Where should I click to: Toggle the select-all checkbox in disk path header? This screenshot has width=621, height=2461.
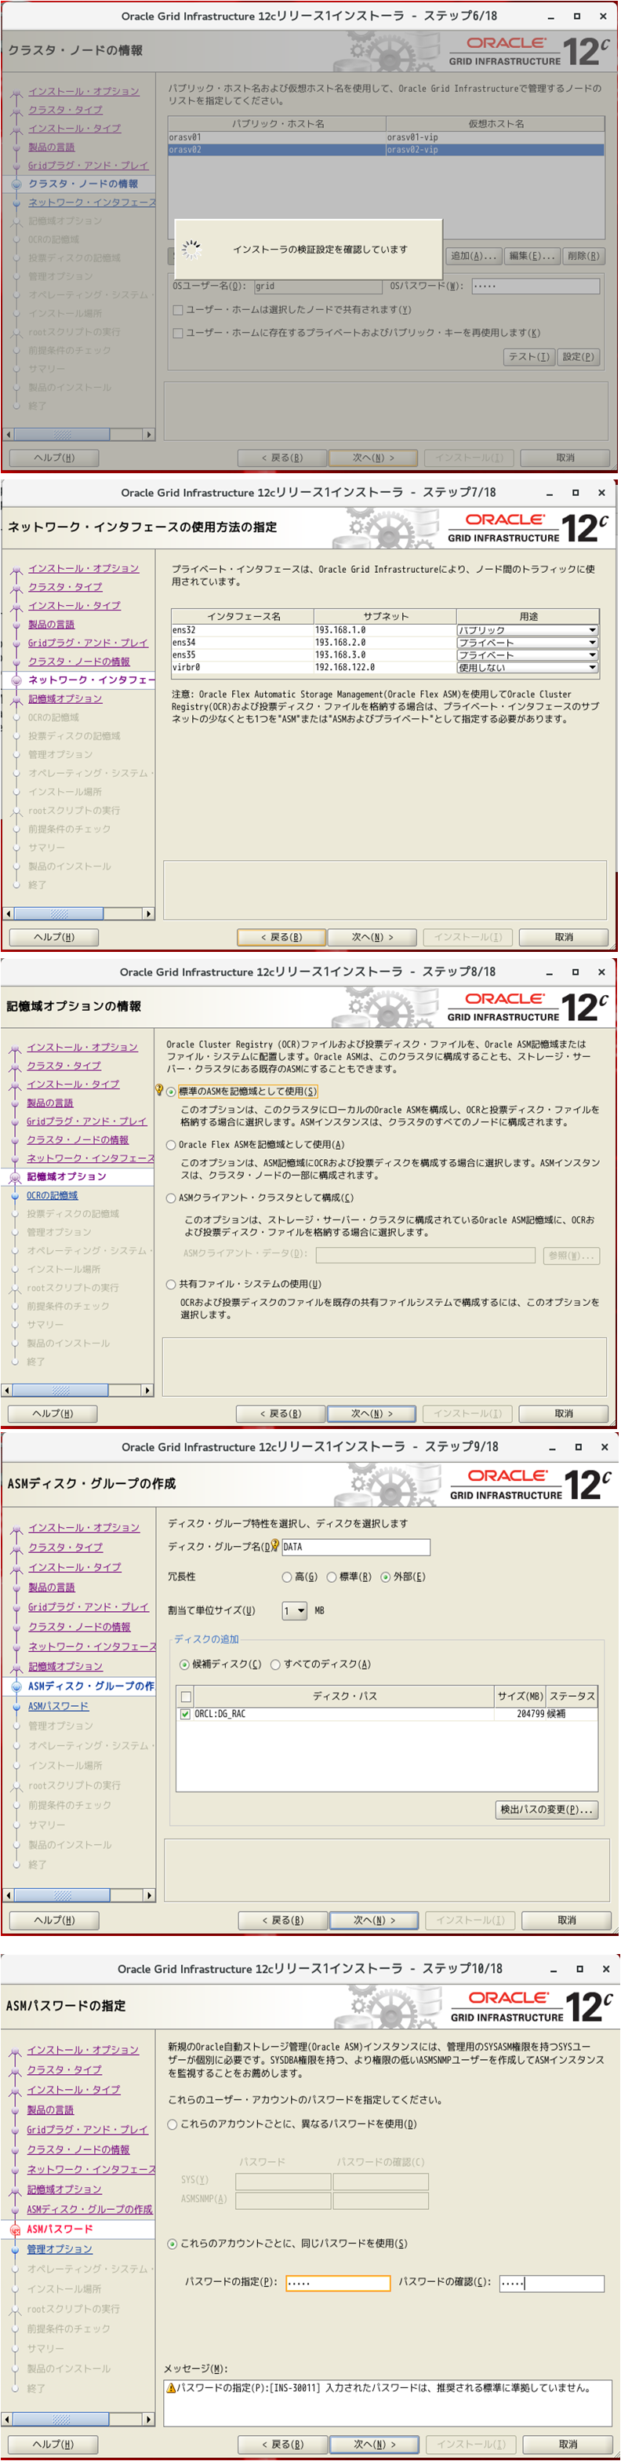point(186,1697)
